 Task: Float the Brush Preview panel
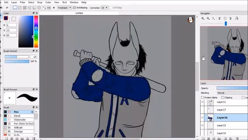tap(34, 89)
